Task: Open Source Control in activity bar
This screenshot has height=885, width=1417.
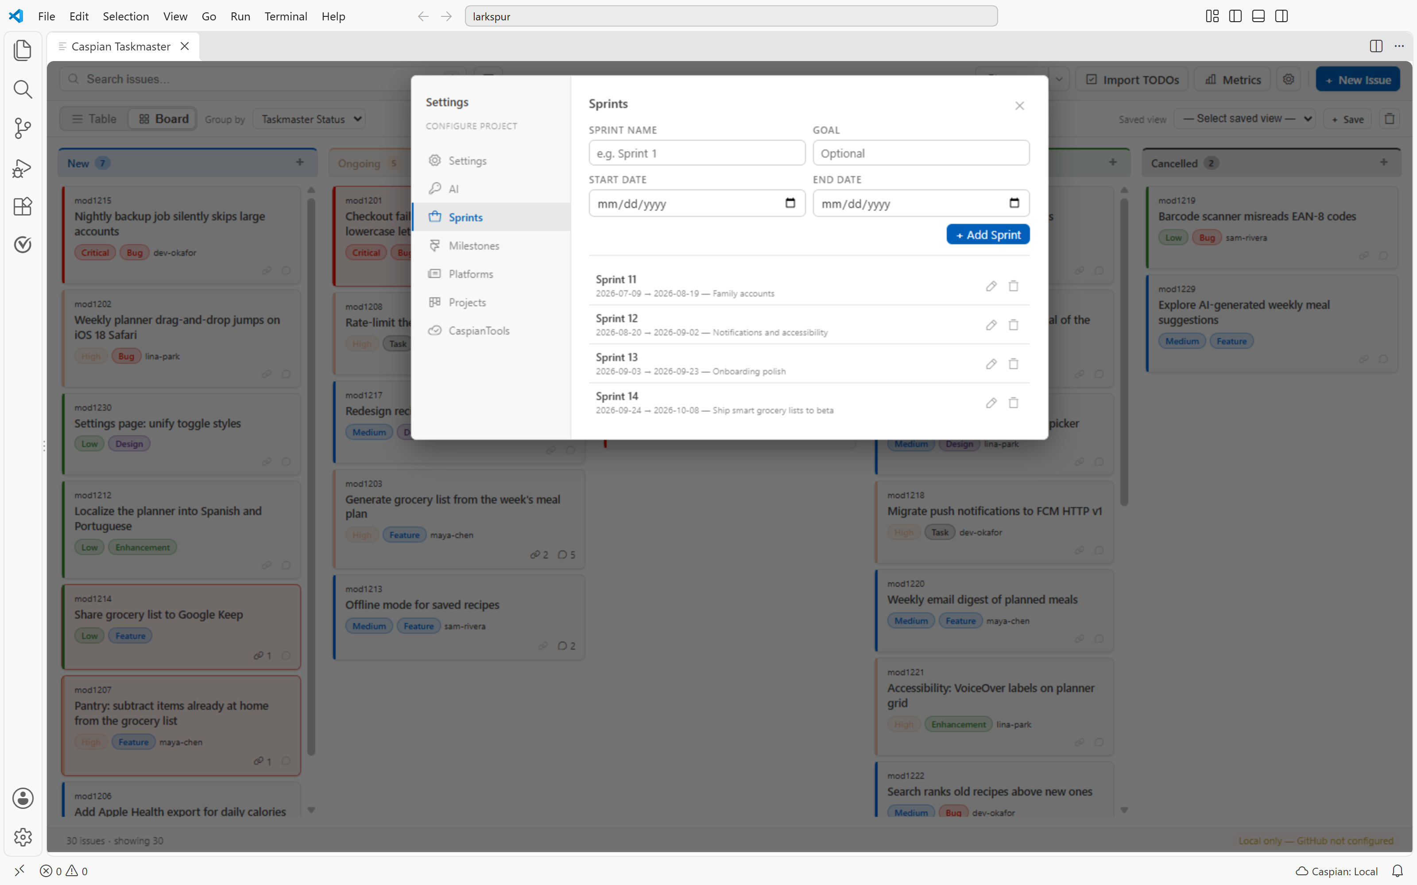Action: click(22, 128)
